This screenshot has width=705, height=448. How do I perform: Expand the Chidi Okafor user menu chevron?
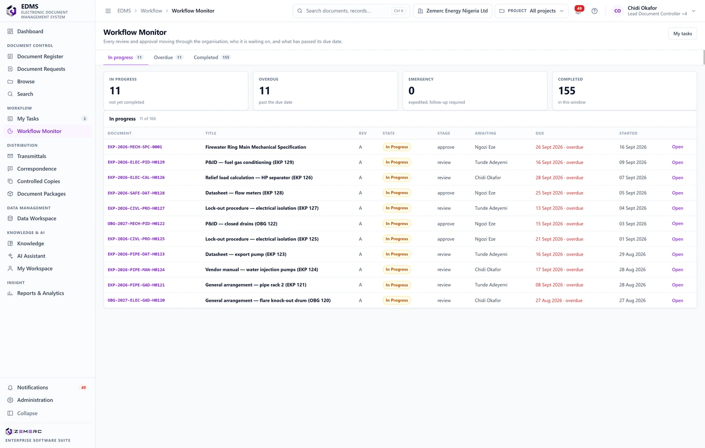click(693, 11)
